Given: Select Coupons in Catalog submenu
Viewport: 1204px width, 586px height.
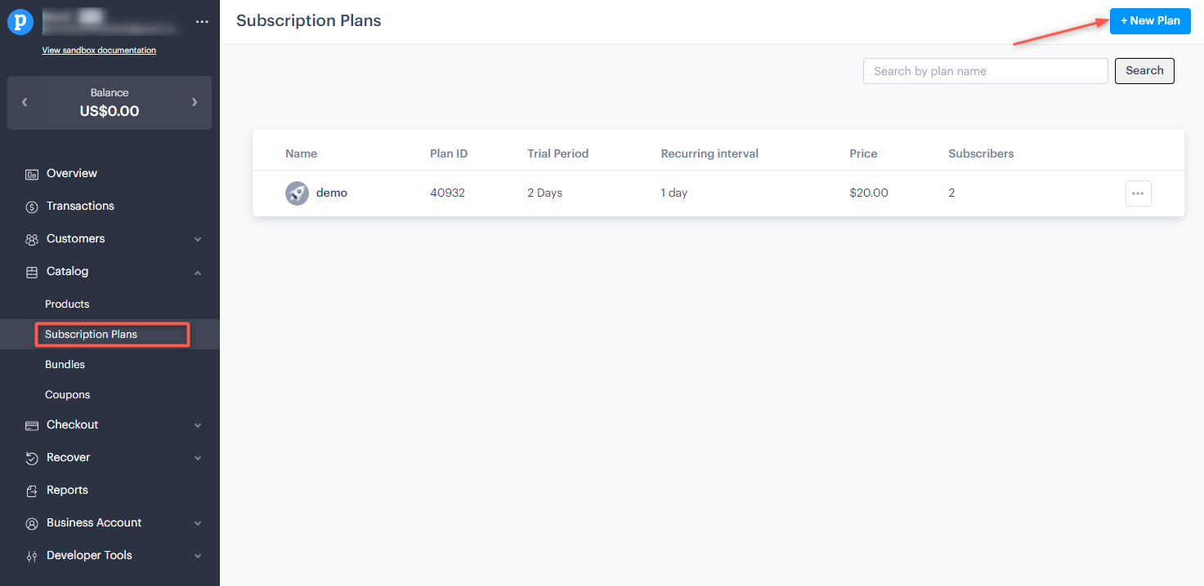Looking at the screenshot, I should click(67, 394).
